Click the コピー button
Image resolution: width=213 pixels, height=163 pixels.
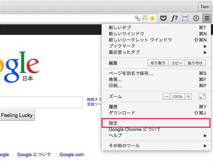(177, 63)
